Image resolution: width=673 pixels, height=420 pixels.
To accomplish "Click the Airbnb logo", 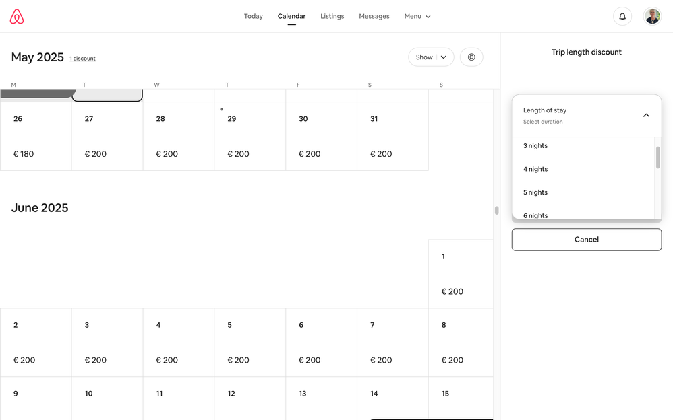I will pyautogui.click(x=17, y=16).
